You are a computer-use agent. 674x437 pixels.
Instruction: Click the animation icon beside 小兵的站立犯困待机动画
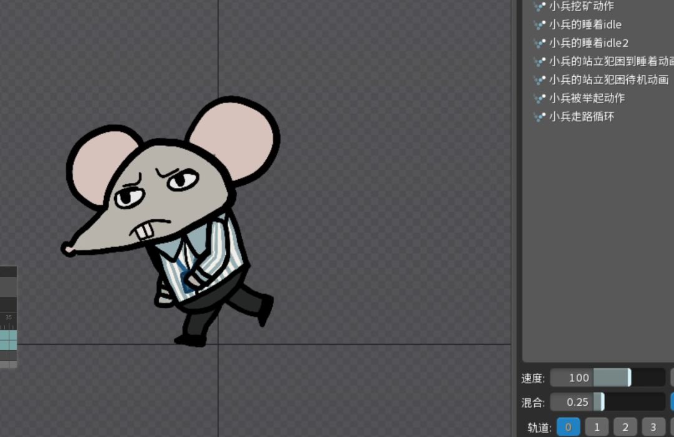(x=539, y=79)
